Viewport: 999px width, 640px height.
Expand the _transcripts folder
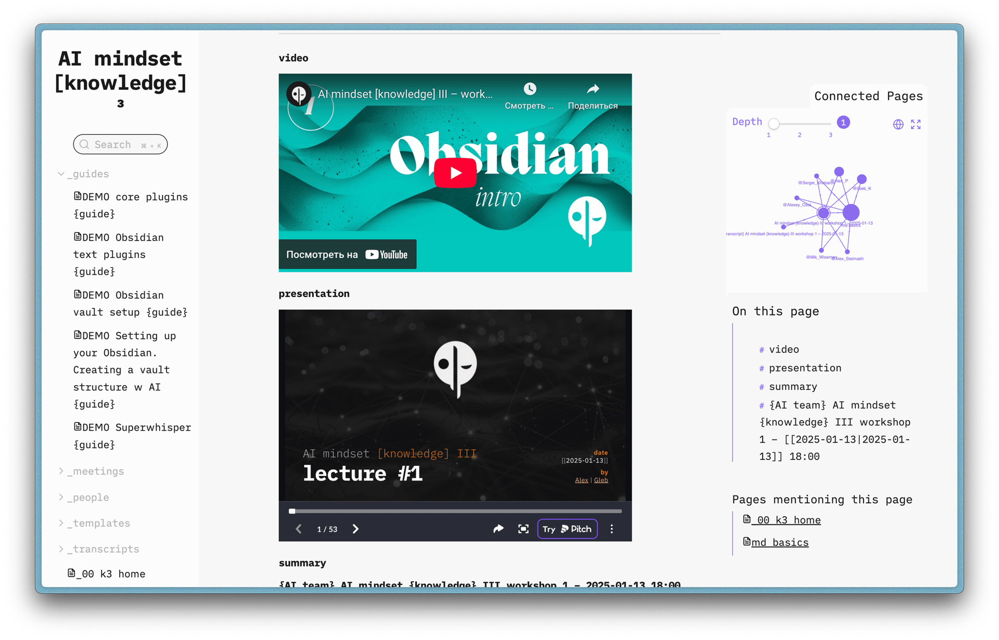(x=98, y=549)
